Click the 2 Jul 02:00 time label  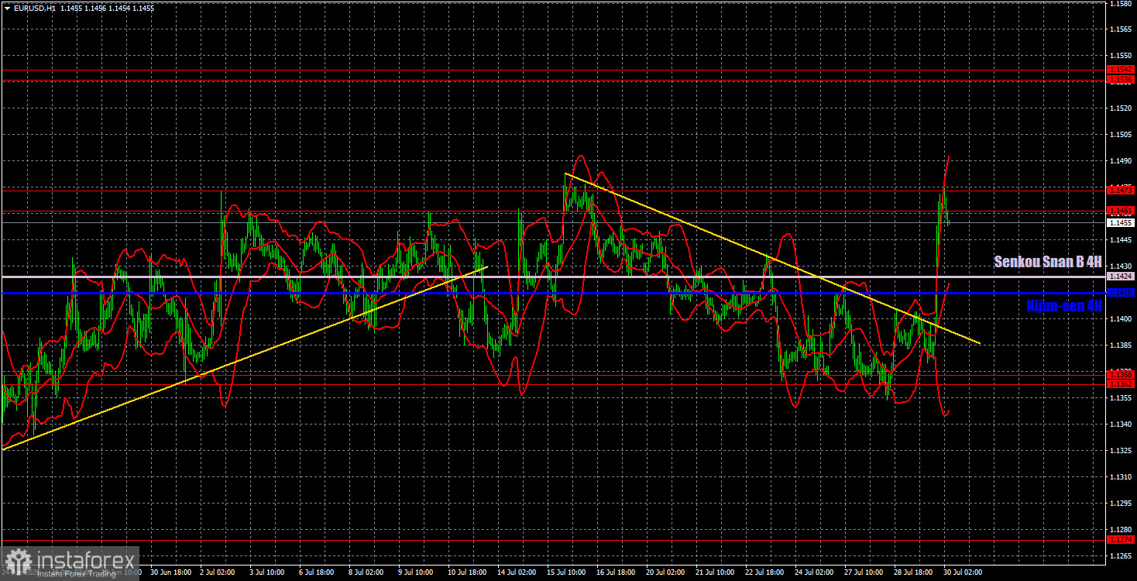coord(217,572)
